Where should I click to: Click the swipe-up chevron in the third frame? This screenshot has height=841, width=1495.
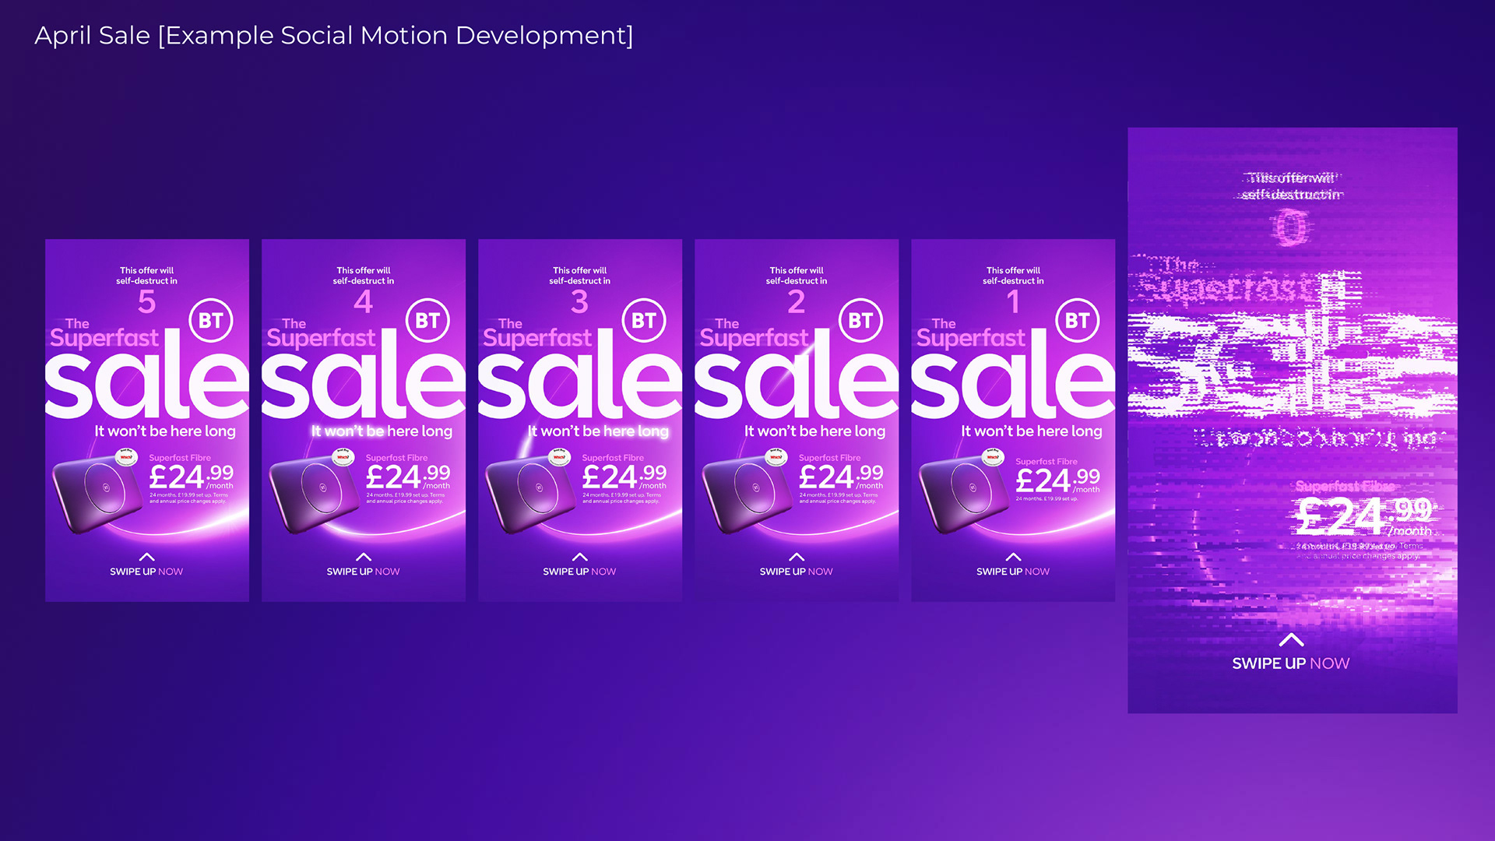click(579, 557)
